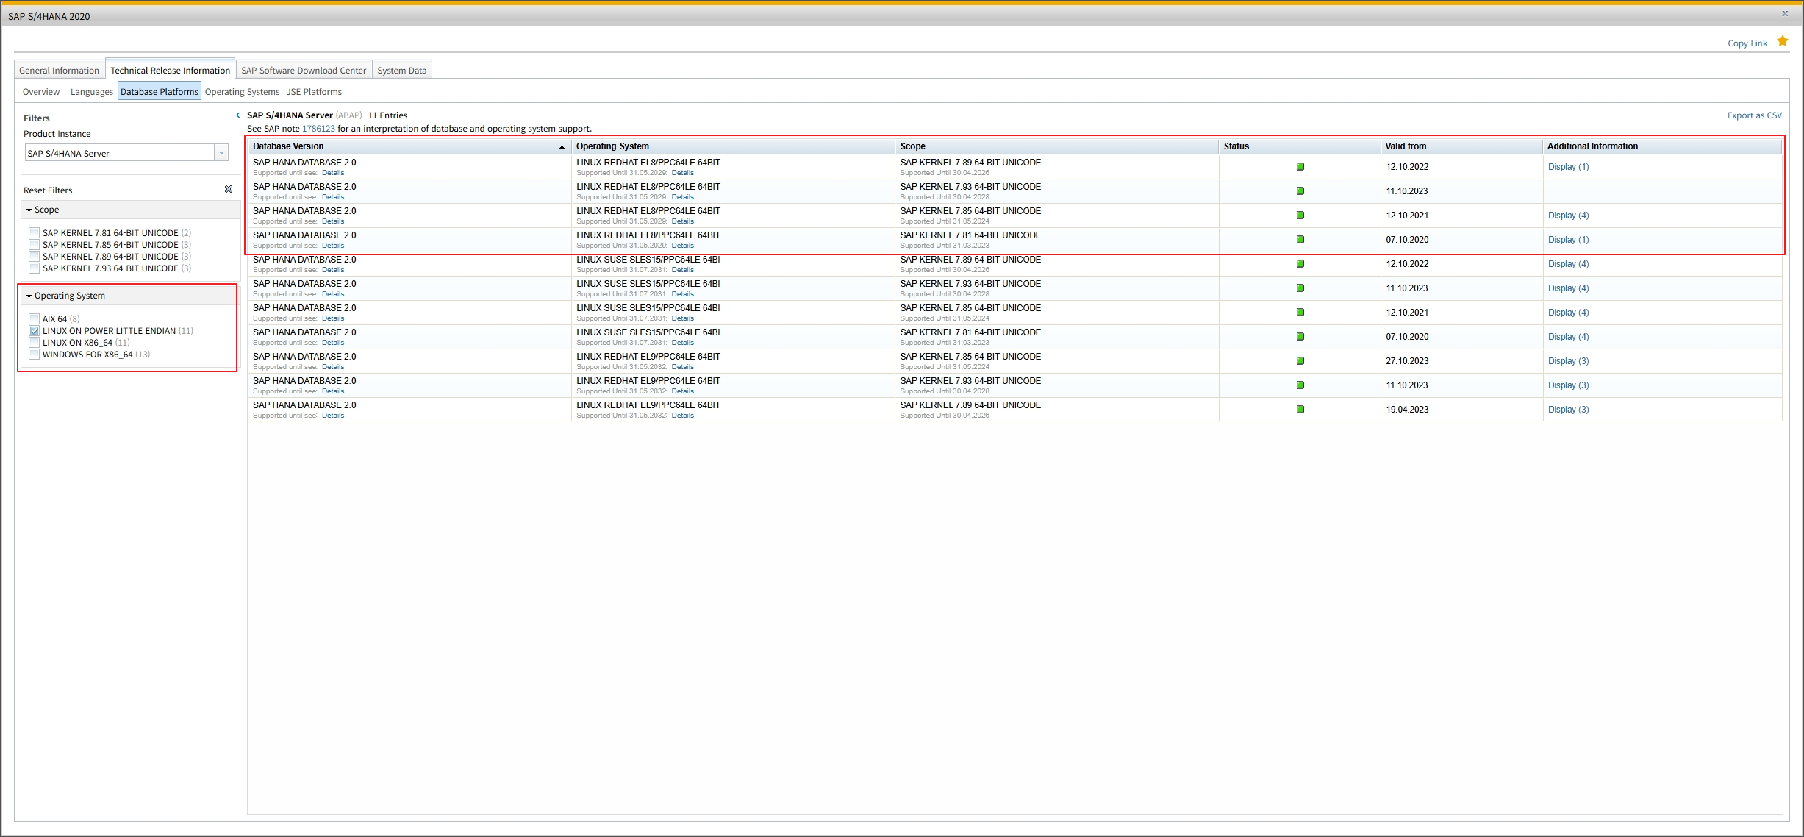
Task: Open Display (3) in 27.10.2023 row
Action: 1568,361
